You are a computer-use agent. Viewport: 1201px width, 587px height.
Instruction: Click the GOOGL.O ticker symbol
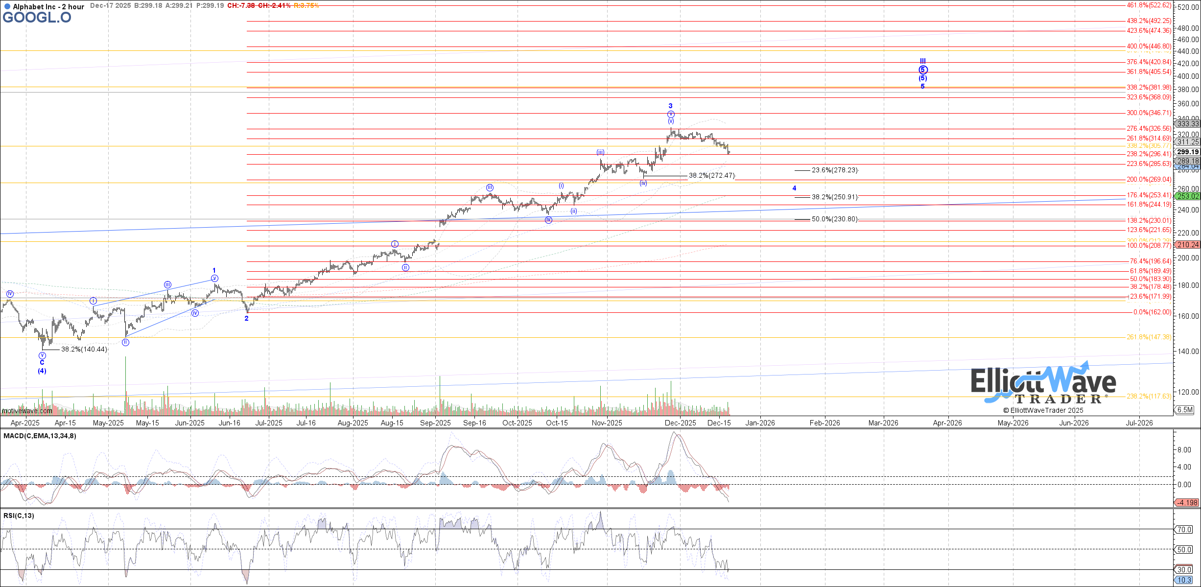point(37,18)
